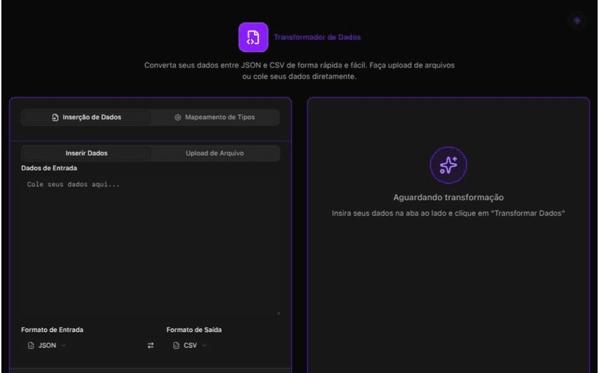Toggle the light/dark theme sun icon
The height and width of the screenshot is (373, 599).
tap(577, 20)
